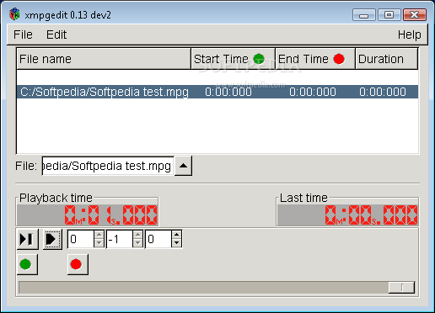The height and width of the screenshot is (313, 435).
Task: Set end time with red circle button
Action: point(78,264)
